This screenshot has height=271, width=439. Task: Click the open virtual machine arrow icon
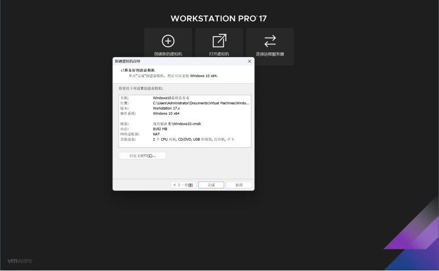pyautogui.click(x=219, y=41)
